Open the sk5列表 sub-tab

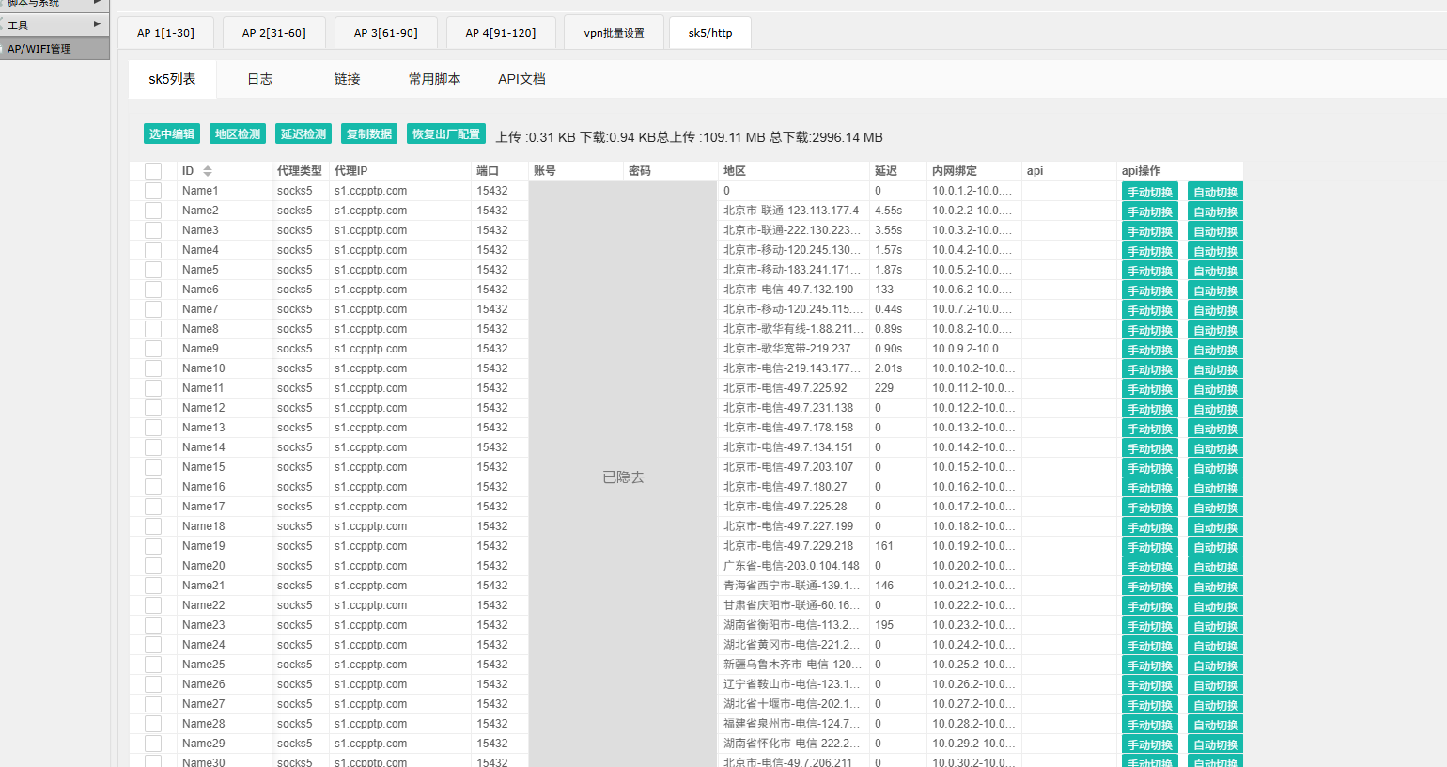coord(172,79)
